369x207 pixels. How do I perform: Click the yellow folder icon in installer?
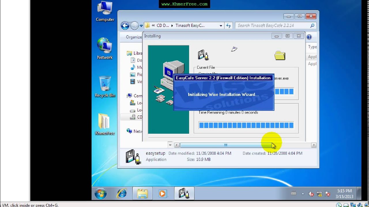point(280,55)
